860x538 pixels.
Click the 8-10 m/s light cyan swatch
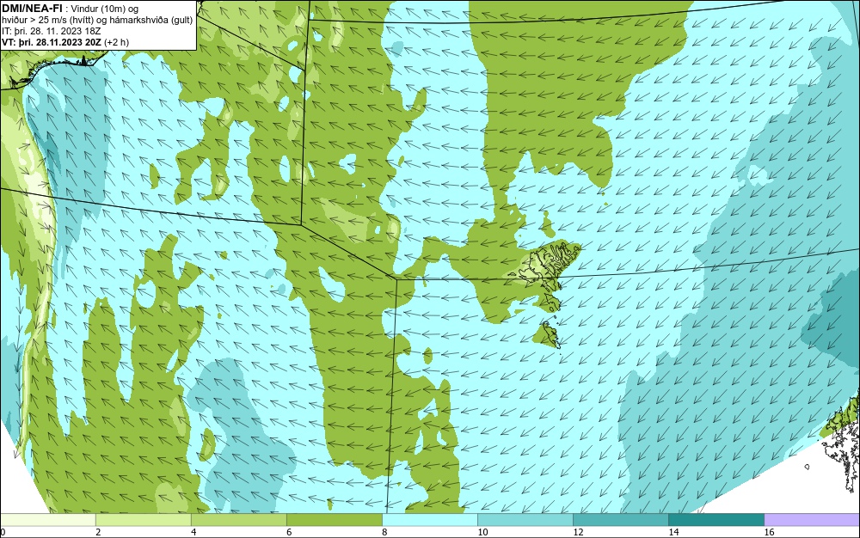coord(430,520)
